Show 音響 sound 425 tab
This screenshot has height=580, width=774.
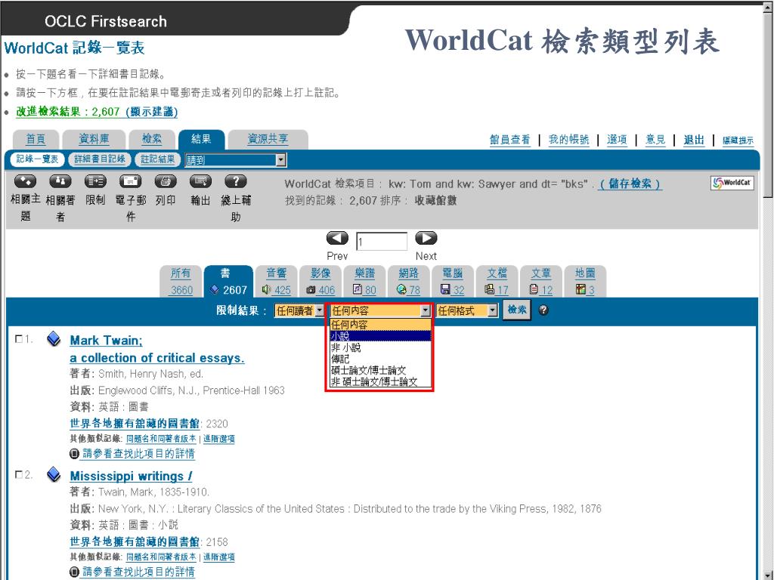[277, 281]
